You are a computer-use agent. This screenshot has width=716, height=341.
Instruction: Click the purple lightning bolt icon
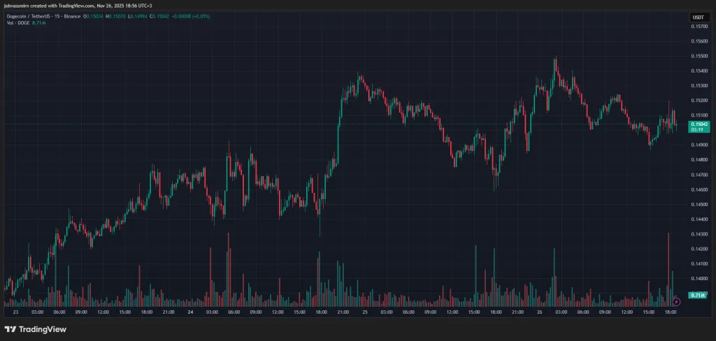tap(676, 301)
